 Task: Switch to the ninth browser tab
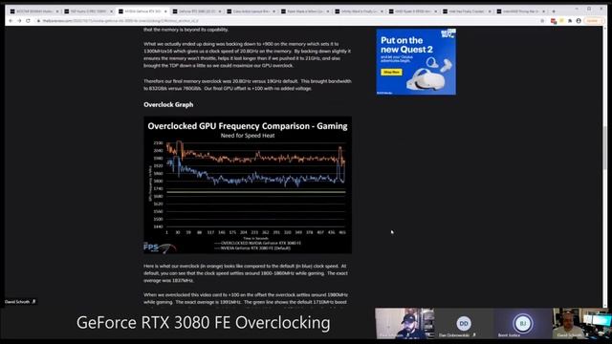[467, 11]
